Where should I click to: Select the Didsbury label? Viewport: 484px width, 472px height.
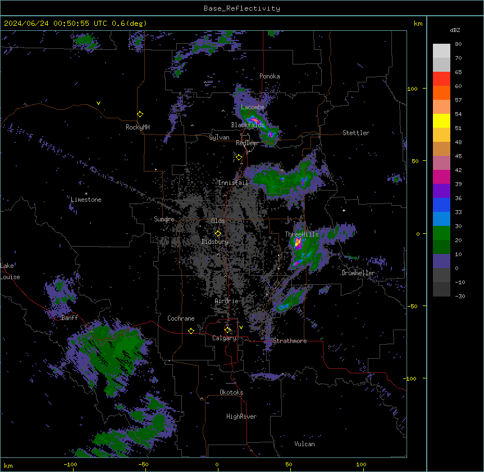point(215,242)
